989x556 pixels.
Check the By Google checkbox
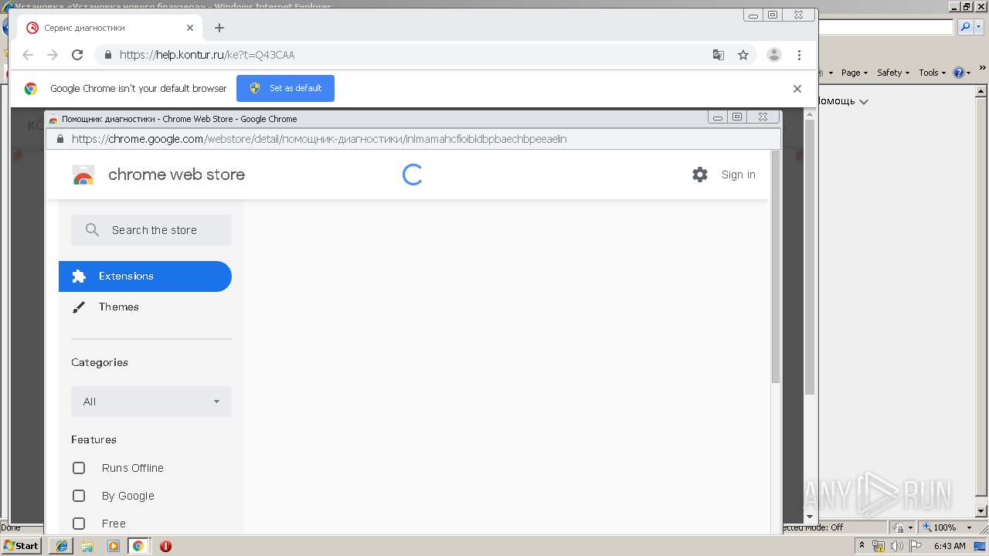(x=79, y=496)
